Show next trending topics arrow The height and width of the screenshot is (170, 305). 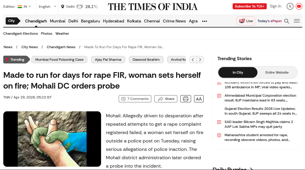(200, 60)
